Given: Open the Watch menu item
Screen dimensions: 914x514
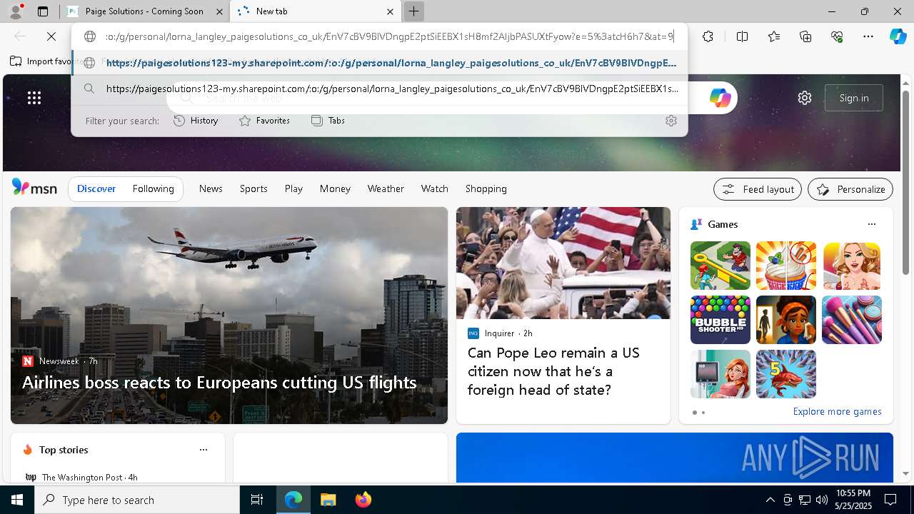Looking at the screenshot, I should click(435, 188).
